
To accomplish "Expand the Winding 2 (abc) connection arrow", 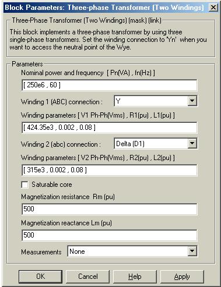I will tap(192, 143).
